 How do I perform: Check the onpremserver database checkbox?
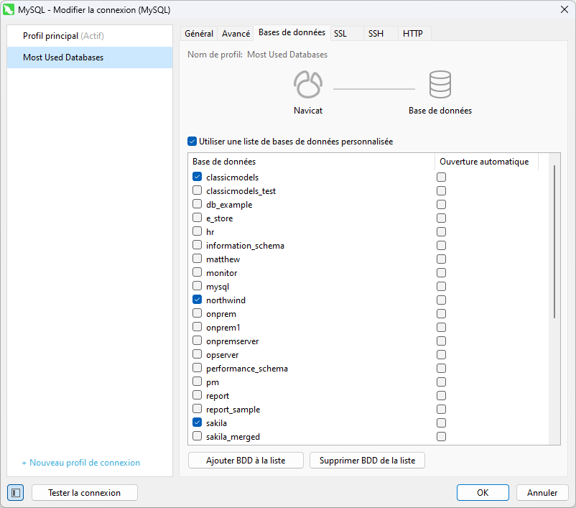(198, 341)
